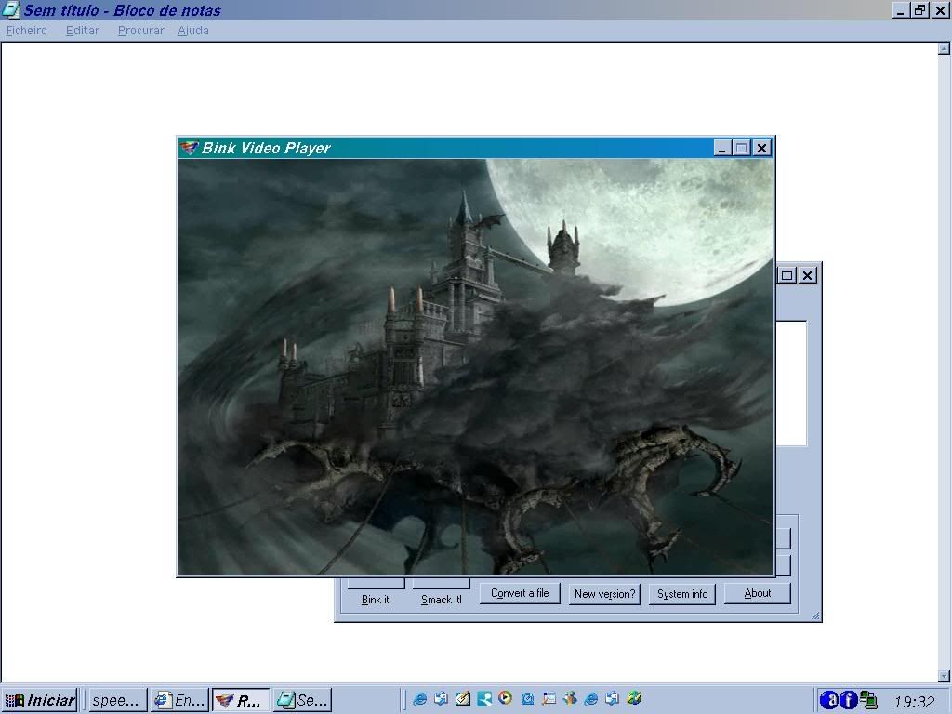Click the blue 'a' system tray icon
The image size is (952, 714).
(x=828, y=700)
